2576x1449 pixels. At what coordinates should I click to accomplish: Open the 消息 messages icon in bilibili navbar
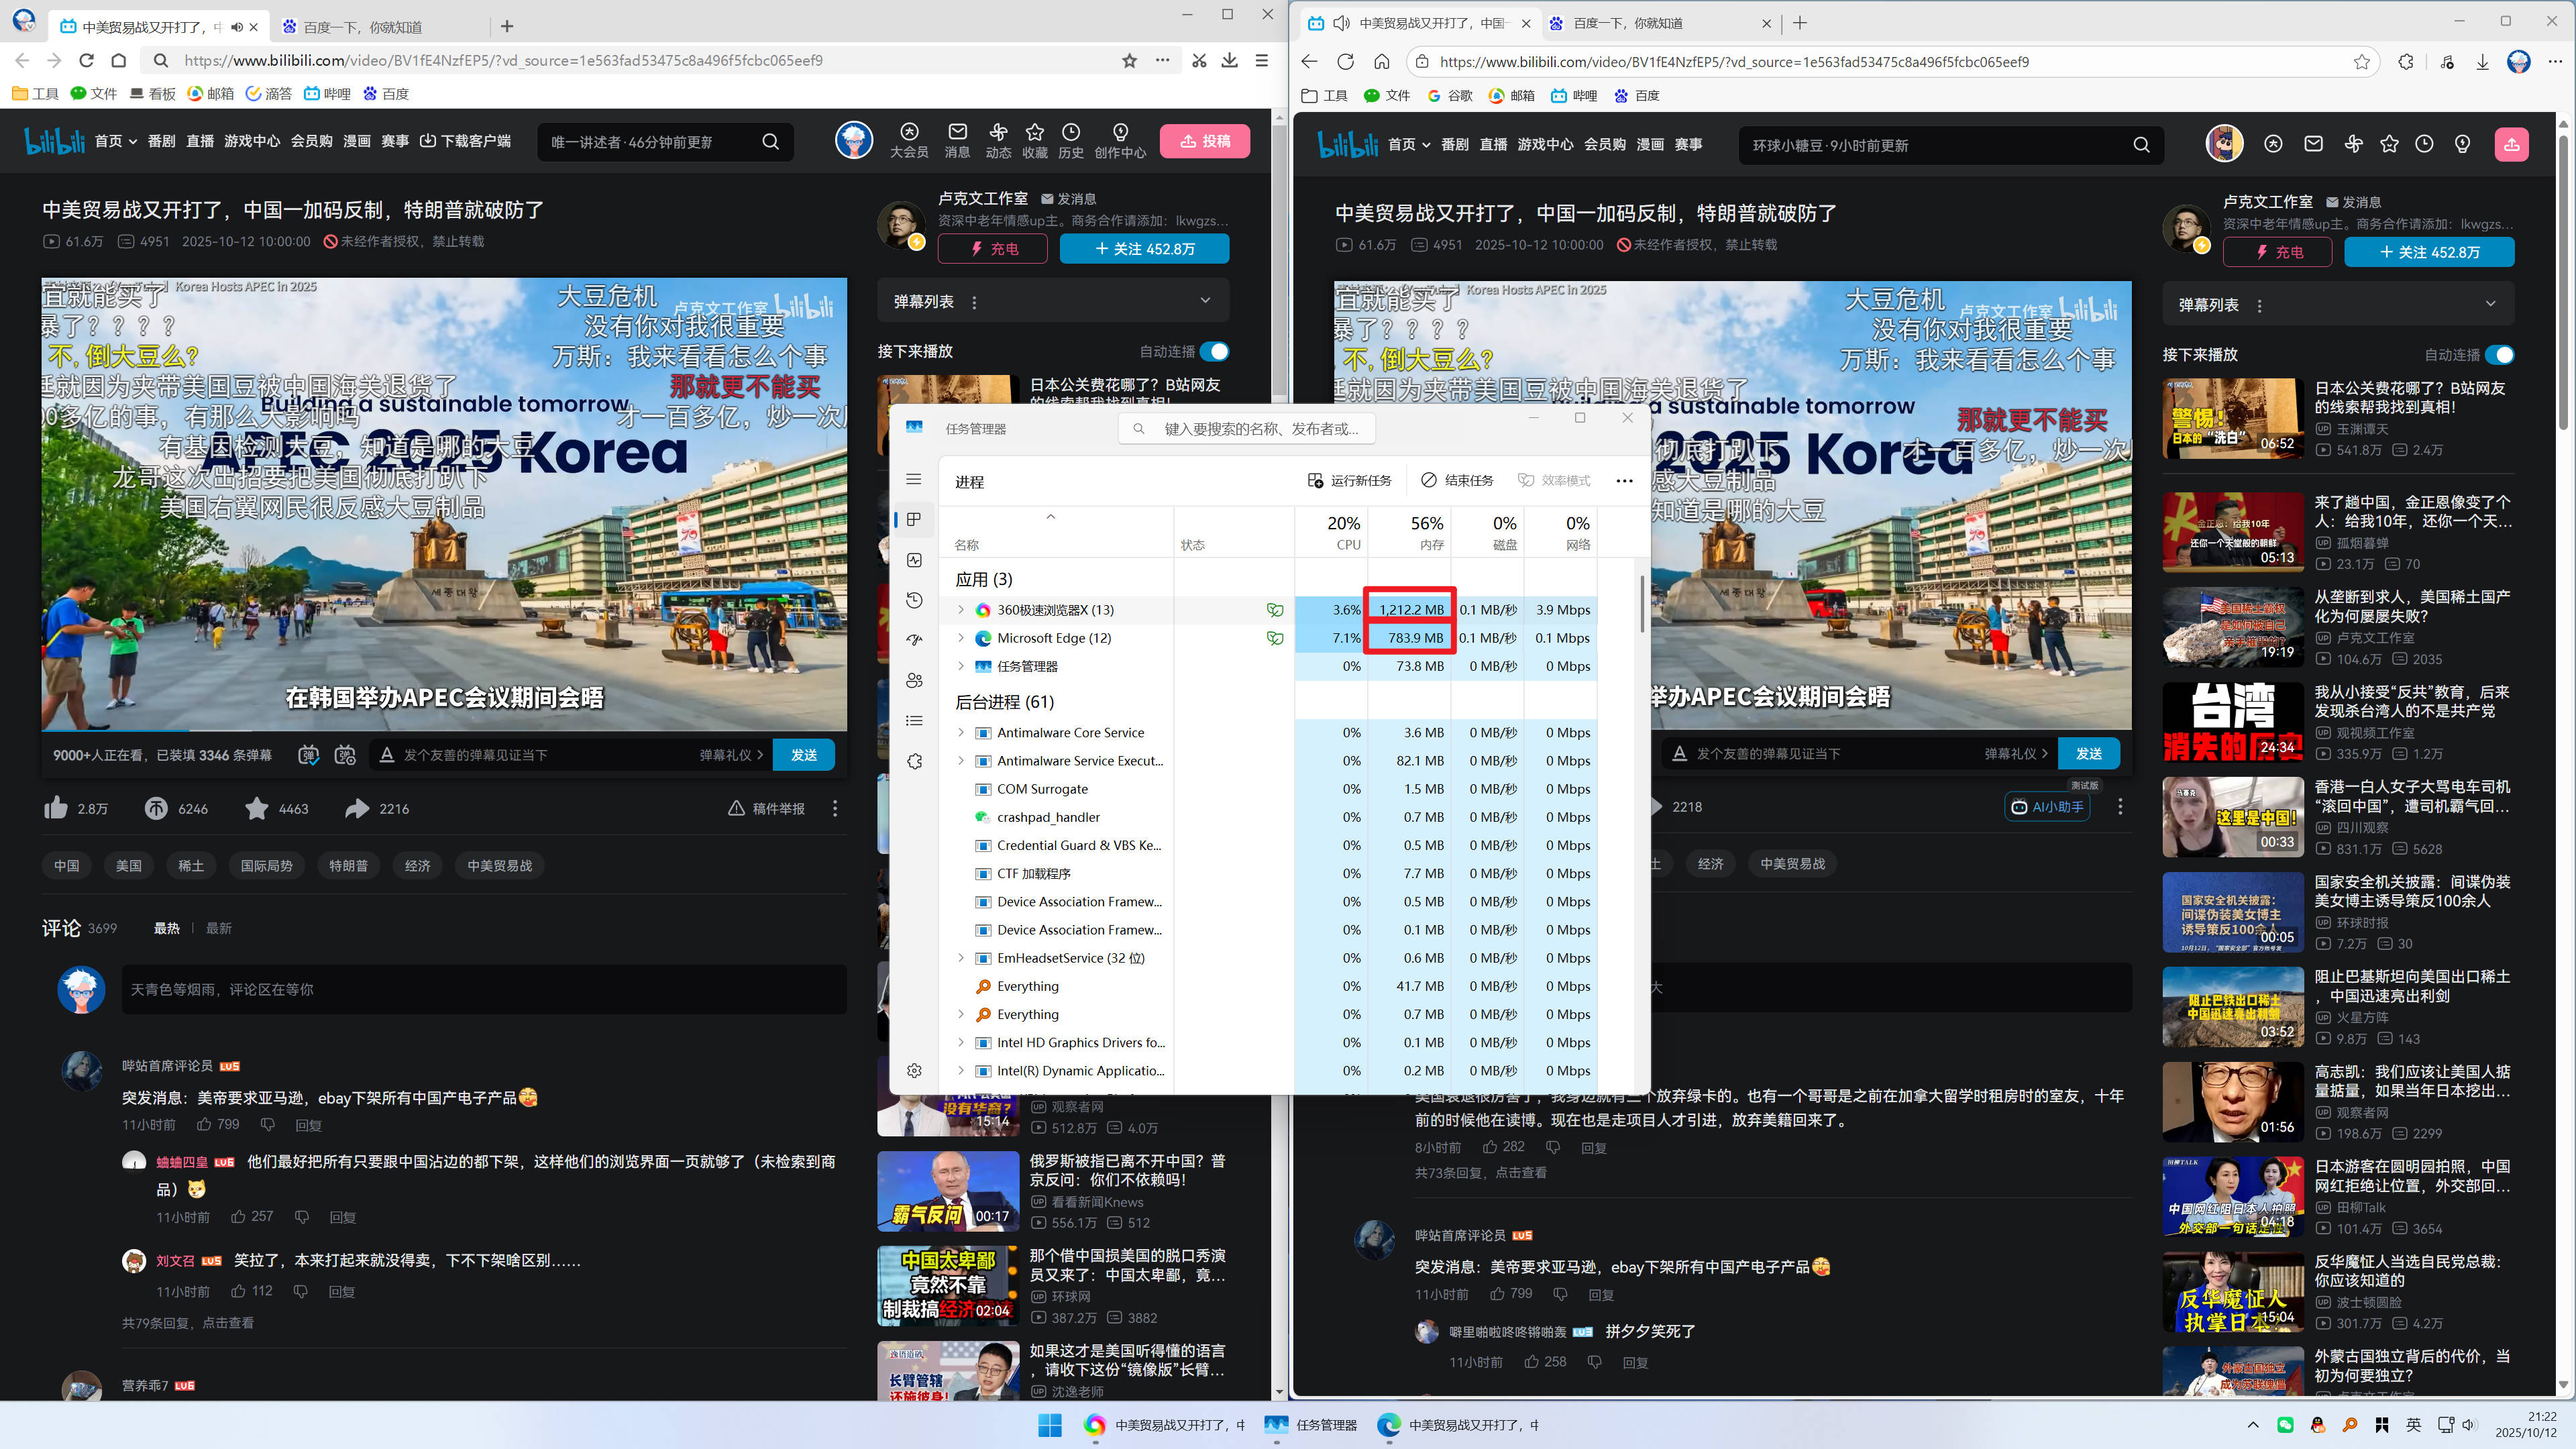tap(956, 141)
